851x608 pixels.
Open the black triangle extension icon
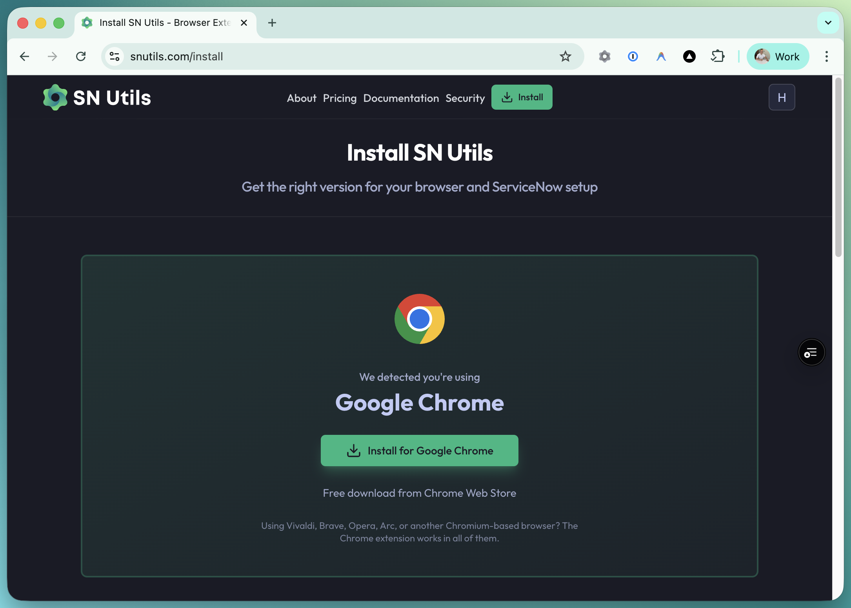click(x=689, y=56)
